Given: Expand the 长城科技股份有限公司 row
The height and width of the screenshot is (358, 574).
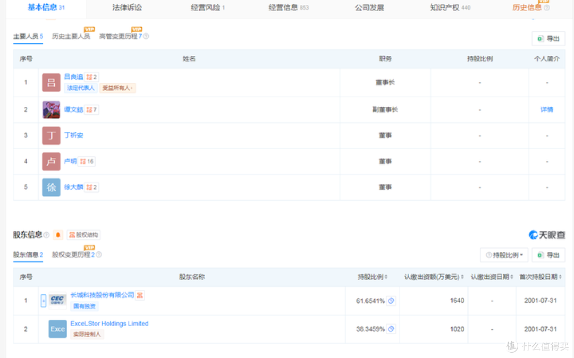Looking at the screenshot, I should point(43,301).
